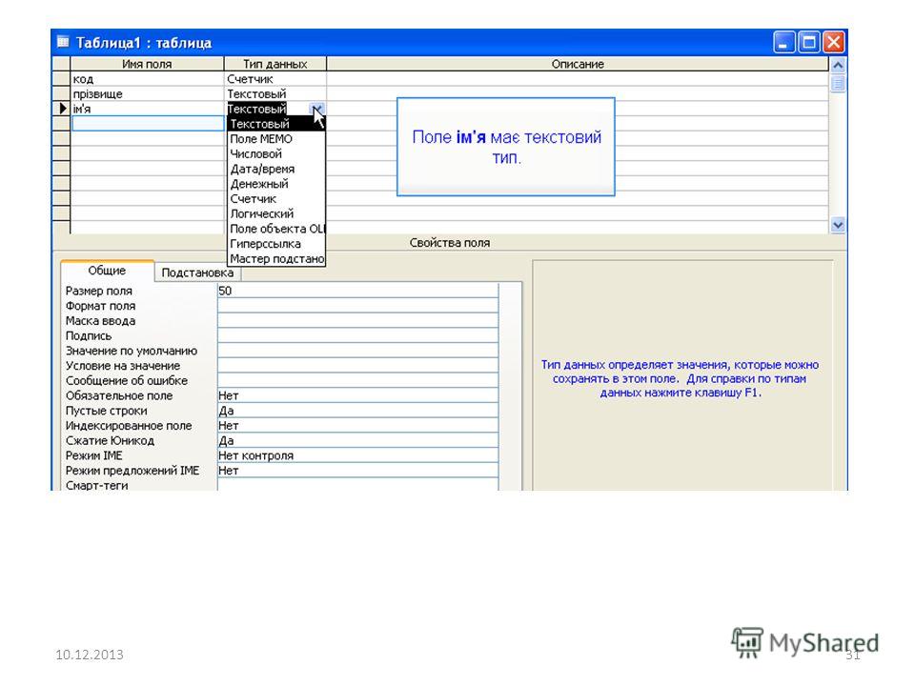Close the Таблица1 table window
Image resolution: width=915 pixels, height=686 pixels.
(835, 43)
